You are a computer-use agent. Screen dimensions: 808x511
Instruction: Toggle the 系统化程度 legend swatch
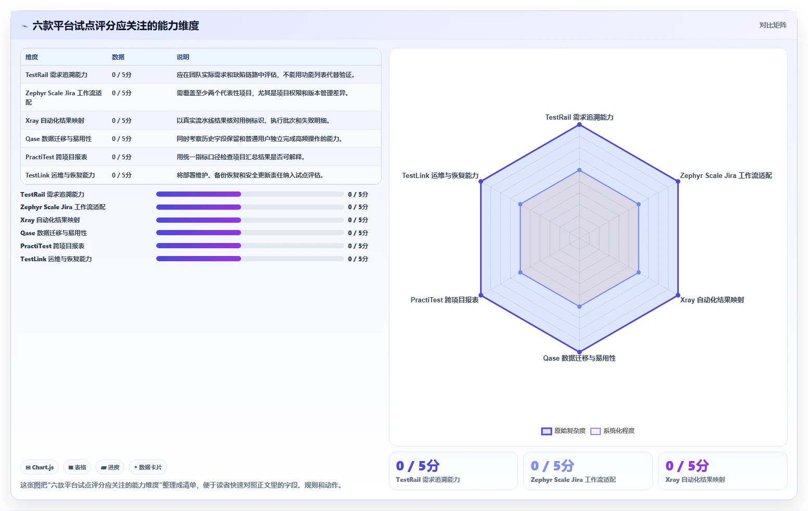[x=596, y=431]
